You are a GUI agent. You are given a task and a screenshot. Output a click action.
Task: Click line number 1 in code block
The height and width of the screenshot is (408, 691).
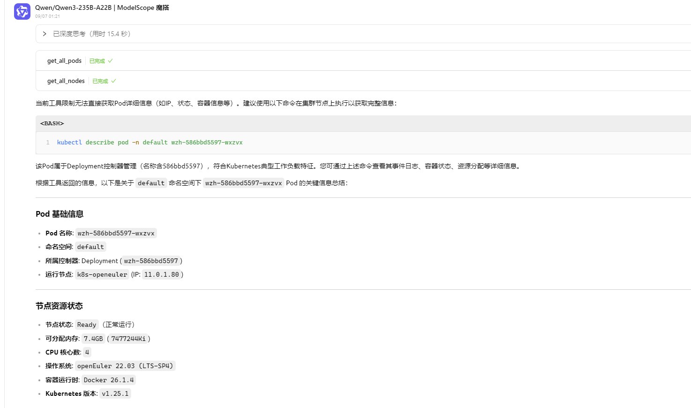(x=48, y=143)
